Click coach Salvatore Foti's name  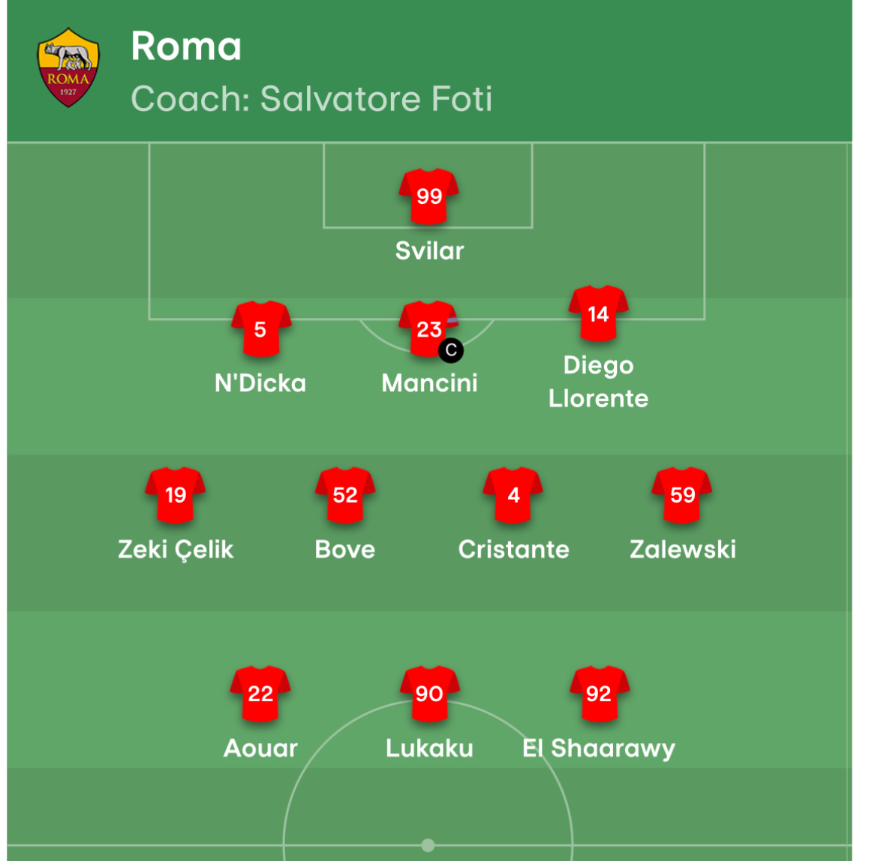click(376, 99)
